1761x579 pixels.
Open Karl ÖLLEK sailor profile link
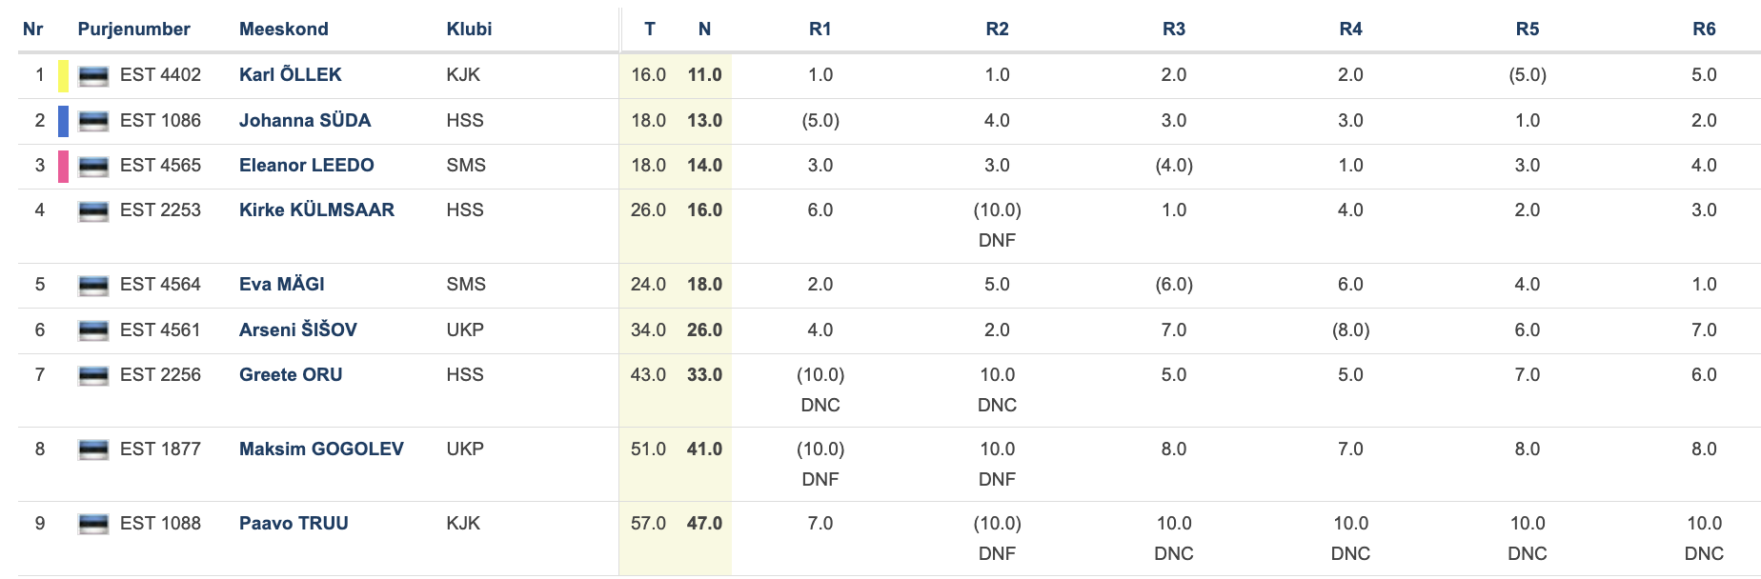pos(290,74)
